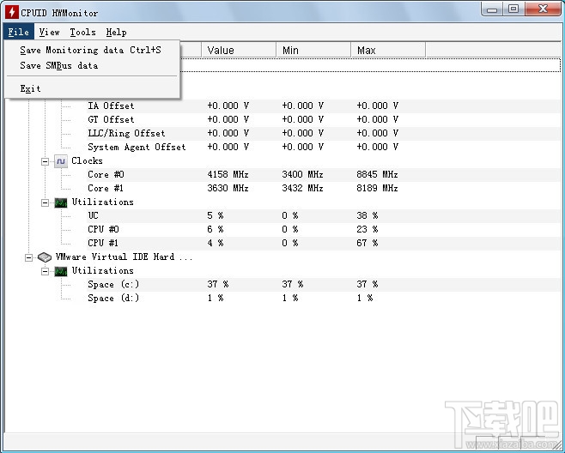Click the Value column header
The height and width of the screenshot is (453, 565).
239,50
